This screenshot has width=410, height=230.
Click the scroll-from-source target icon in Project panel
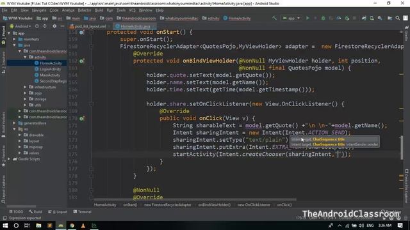[x=37, y=26]
